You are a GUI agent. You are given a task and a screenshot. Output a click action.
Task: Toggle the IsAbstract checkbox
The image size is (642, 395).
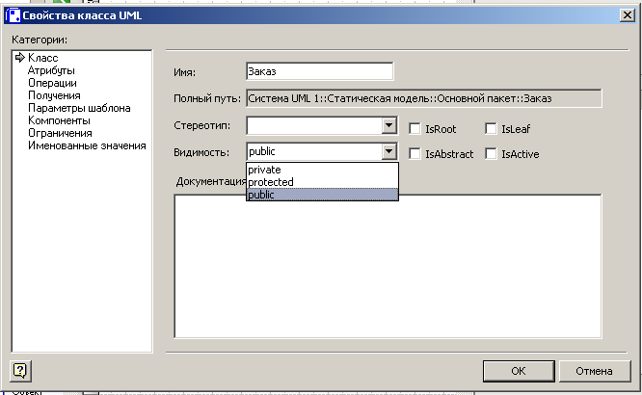click(415, 154)
